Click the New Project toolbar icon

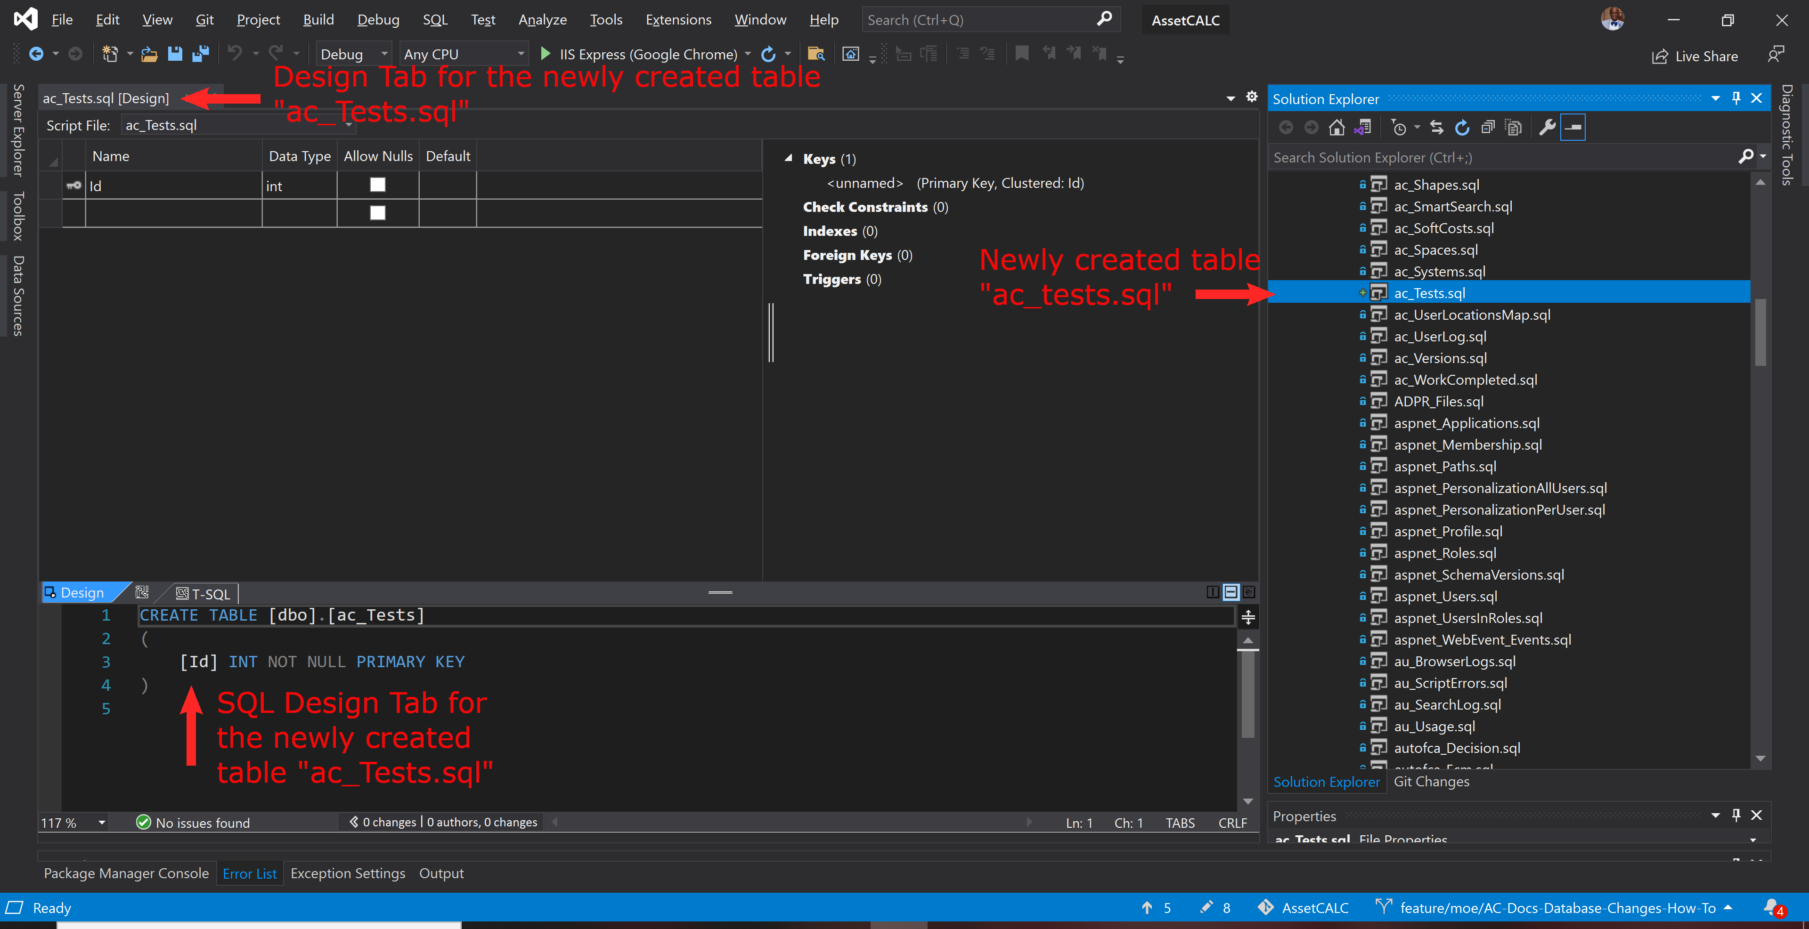(x=110, y=54)
